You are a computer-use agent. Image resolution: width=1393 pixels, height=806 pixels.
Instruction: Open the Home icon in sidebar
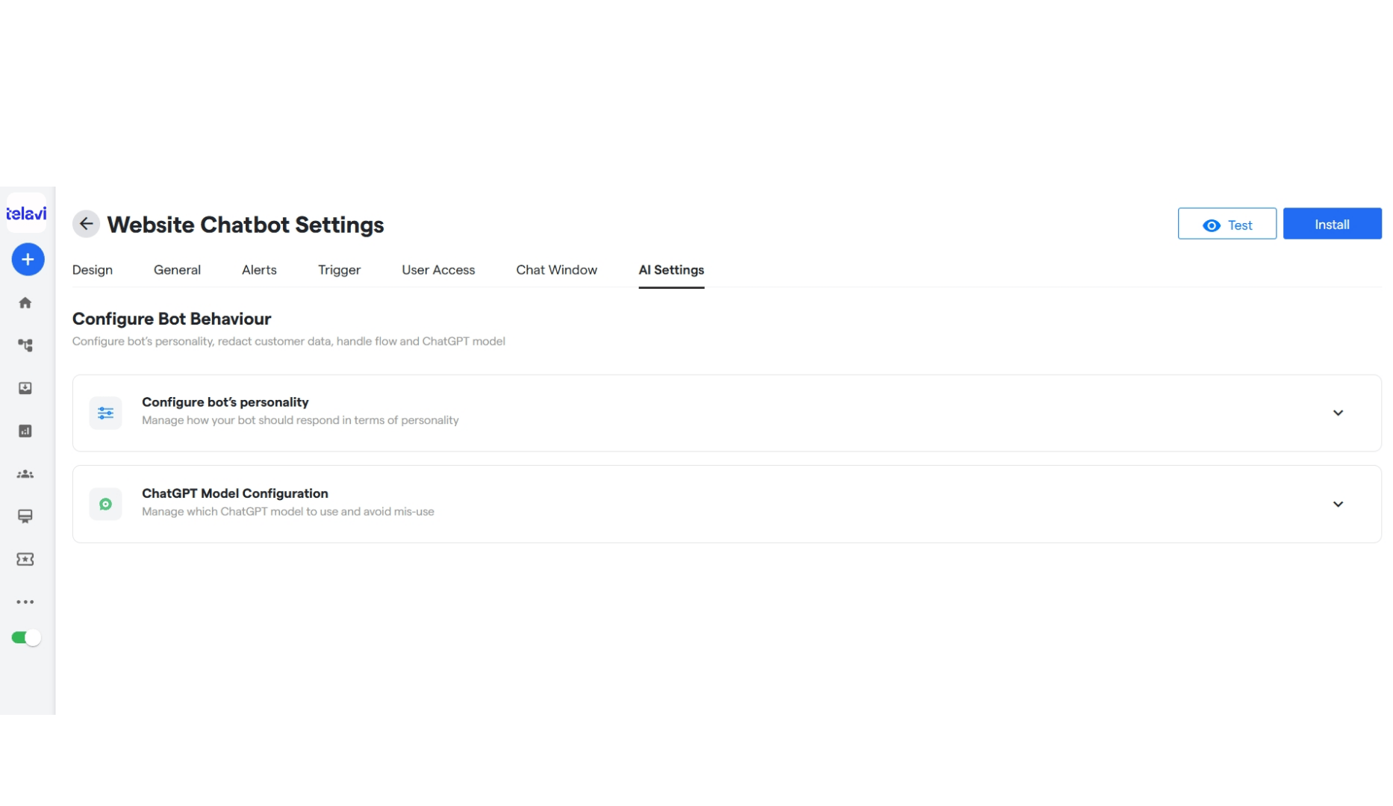25,303
